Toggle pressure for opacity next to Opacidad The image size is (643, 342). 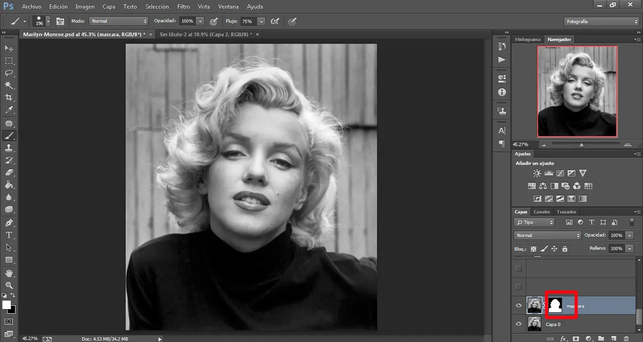(214, 21)
